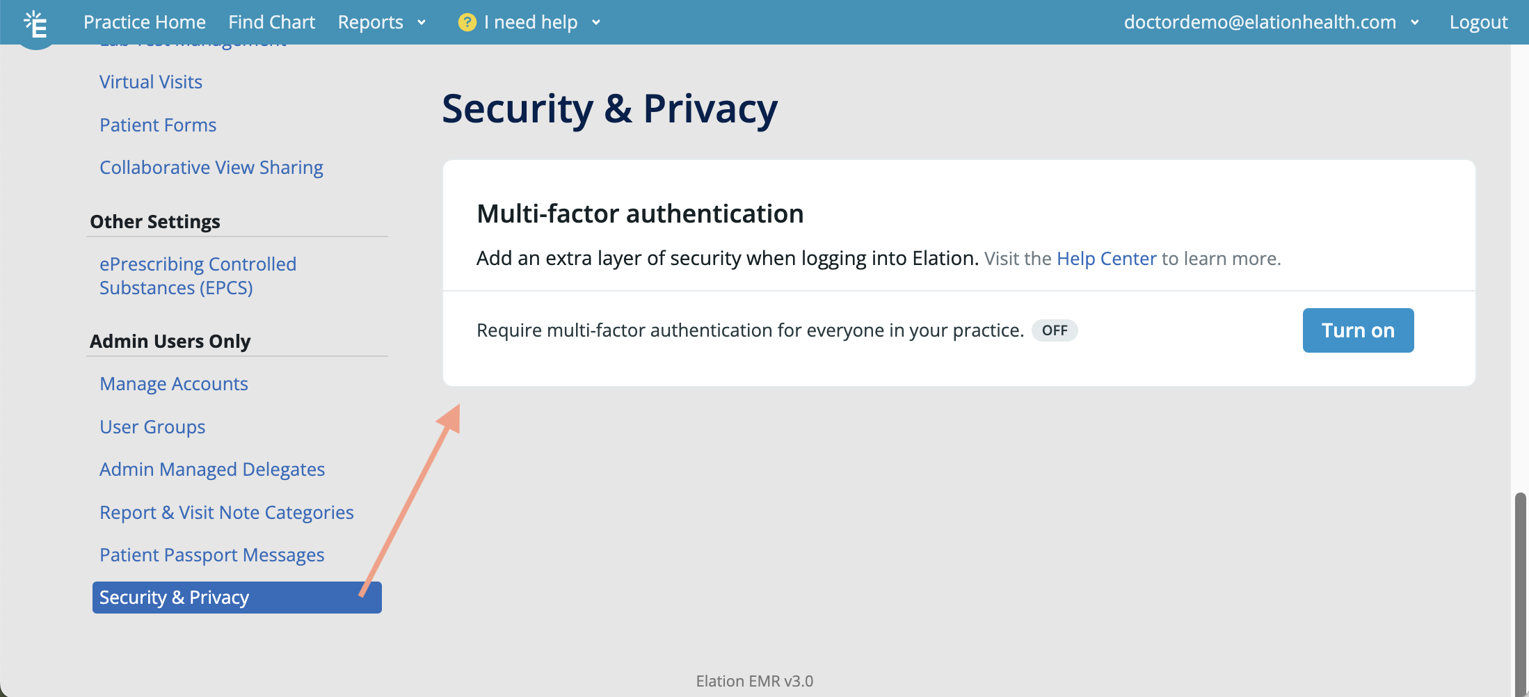Expand the Reports dropdown arrow
This screenshot has height=697, width=1529.
tap(422, 23)
